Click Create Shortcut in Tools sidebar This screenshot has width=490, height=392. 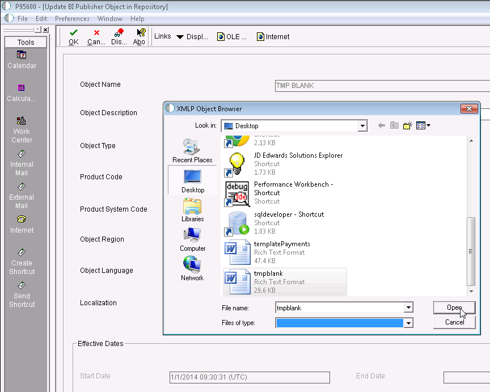pyautogui.click(x=22, y=262)
